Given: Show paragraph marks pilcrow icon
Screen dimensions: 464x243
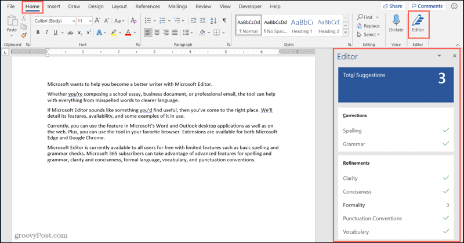Looking at the screenshot, I should [x=224, y=20].
